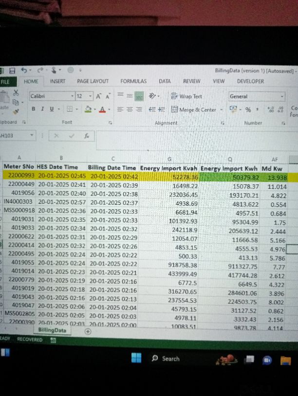
Task: Click the Windows Start button
Action: tap(136, 358)
